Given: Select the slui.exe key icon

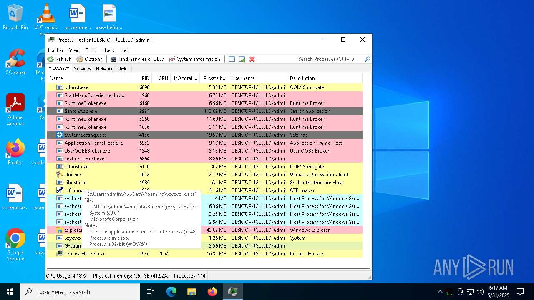Looking at the screenshot, I should coord(59,175).
